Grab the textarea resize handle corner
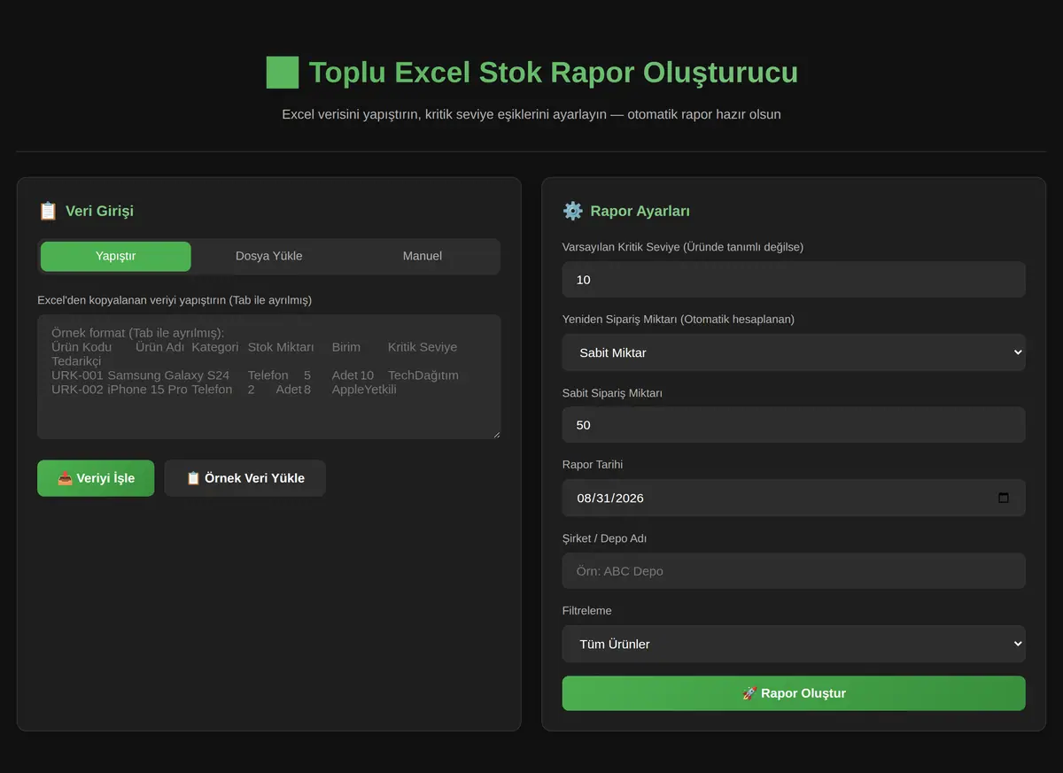This screenshot has width=1063, height=773. click(x=496, y=434)
